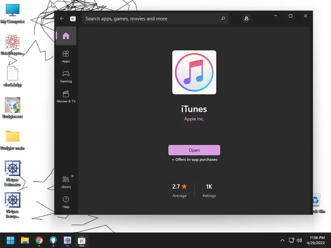Select the Recycle Bin desktop icon
The image size is (331, 248).
click(x=319, y=203)
